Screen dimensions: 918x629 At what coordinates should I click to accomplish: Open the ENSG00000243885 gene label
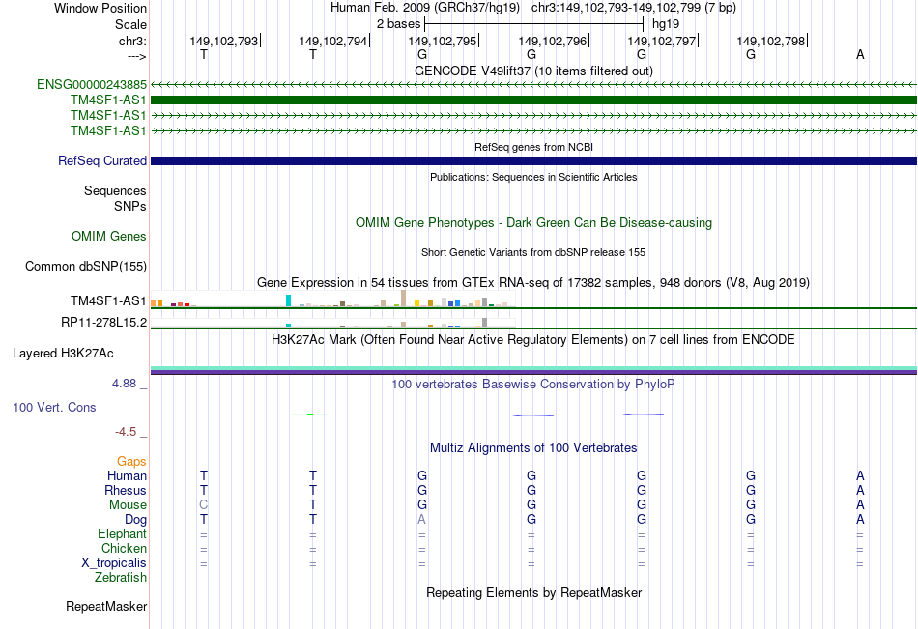click(92, 84)
